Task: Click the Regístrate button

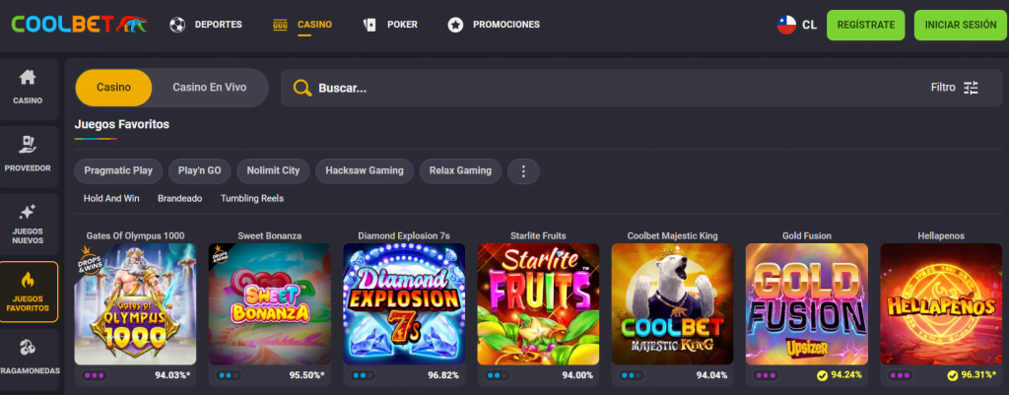Action: pyautogui.click(x=865, y=25)
